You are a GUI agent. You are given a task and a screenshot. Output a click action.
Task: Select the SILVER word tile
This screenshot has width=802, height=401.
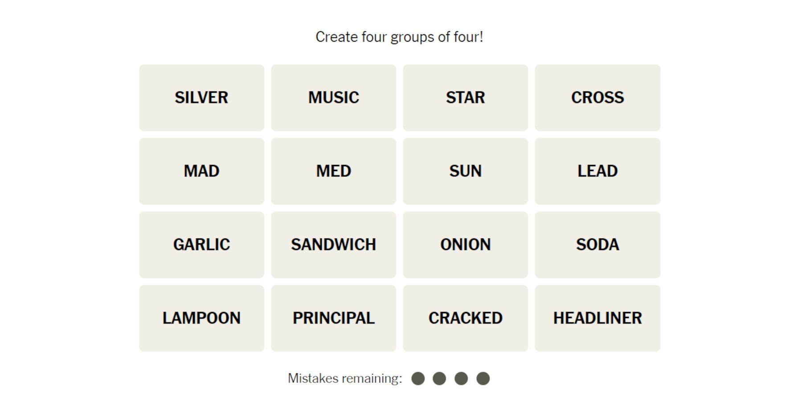201,98
